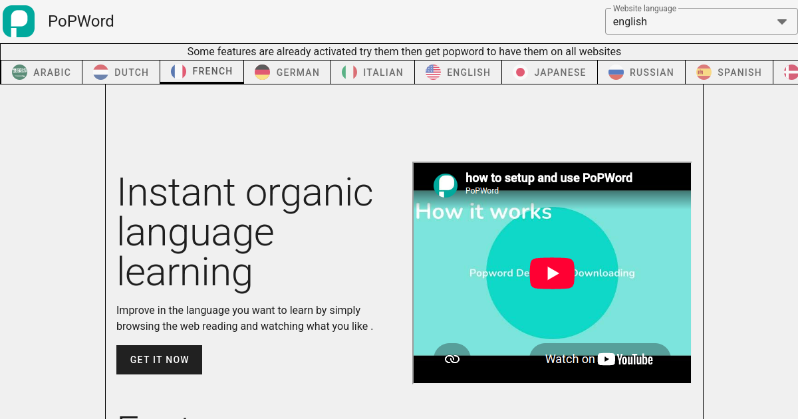
Task: Click the dropdown arrow next to english
Action: [x=782, y=22]
